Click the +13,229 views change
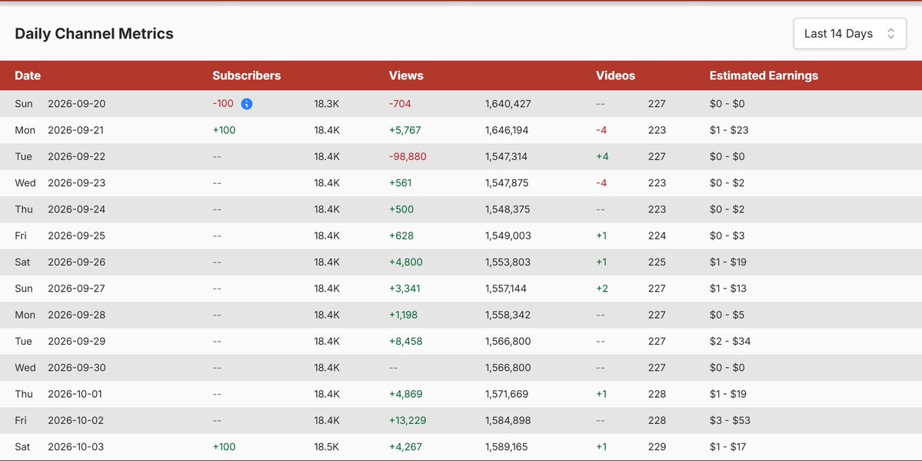Screen dimensions: 922x461 tap(408, 420)
